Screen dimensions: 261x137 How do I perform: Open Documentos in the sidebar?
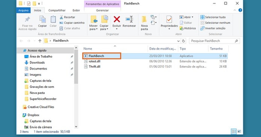38,68
